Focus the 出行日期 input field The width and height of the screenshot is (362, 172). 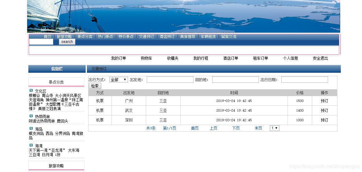[304, 80]
